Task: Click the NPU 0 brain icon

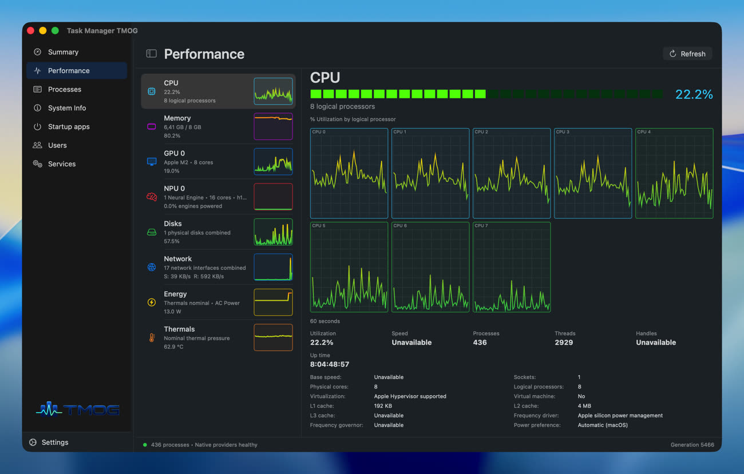Action: pyautogui.click(x=152, y=197)
